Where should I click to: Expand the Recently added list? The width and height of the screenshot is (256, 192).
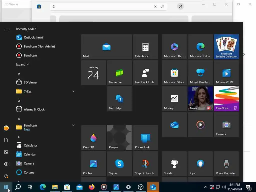click(22, 64)
